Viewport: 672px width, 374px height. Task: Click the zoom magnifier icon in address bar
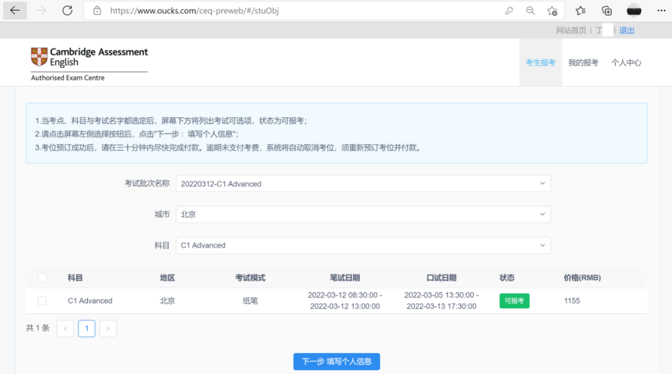530,11
